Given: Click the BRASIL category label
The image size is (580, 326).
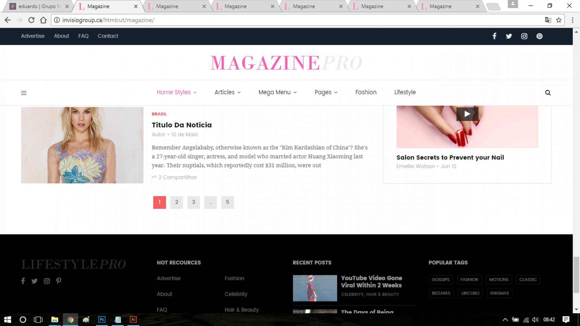Looking at the screenshot, I should tap(159, 114).
